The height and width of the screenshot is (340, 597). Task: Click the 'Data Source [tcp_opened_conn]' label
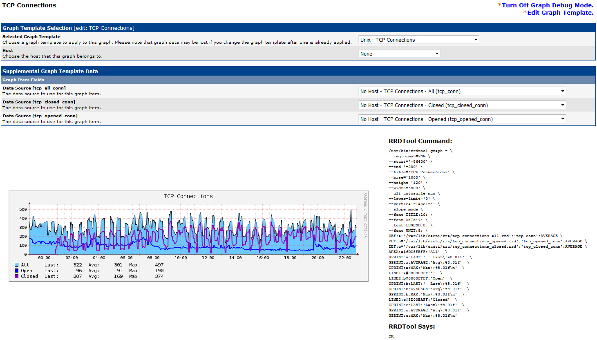40,116
